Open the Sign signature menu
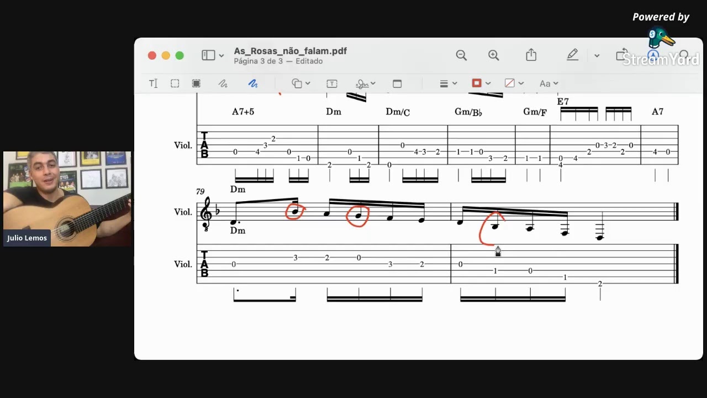The image size is (707, 398). click(x=366, y=83)
